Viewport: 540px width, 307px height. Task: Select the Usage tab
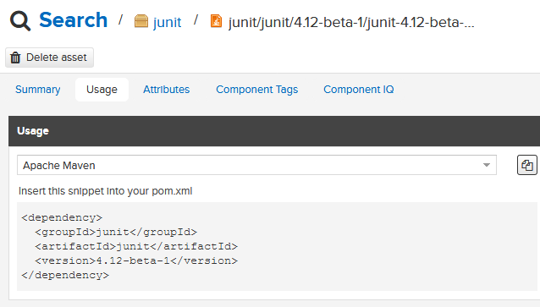click(102, 90)
